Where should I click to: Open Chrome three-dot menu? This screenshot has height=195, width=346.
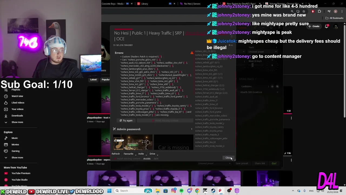(341, 11)
